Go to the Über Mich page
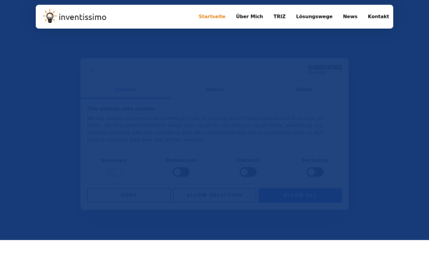Viewport: 429px width, 268px height. click(x=250, y=16)
